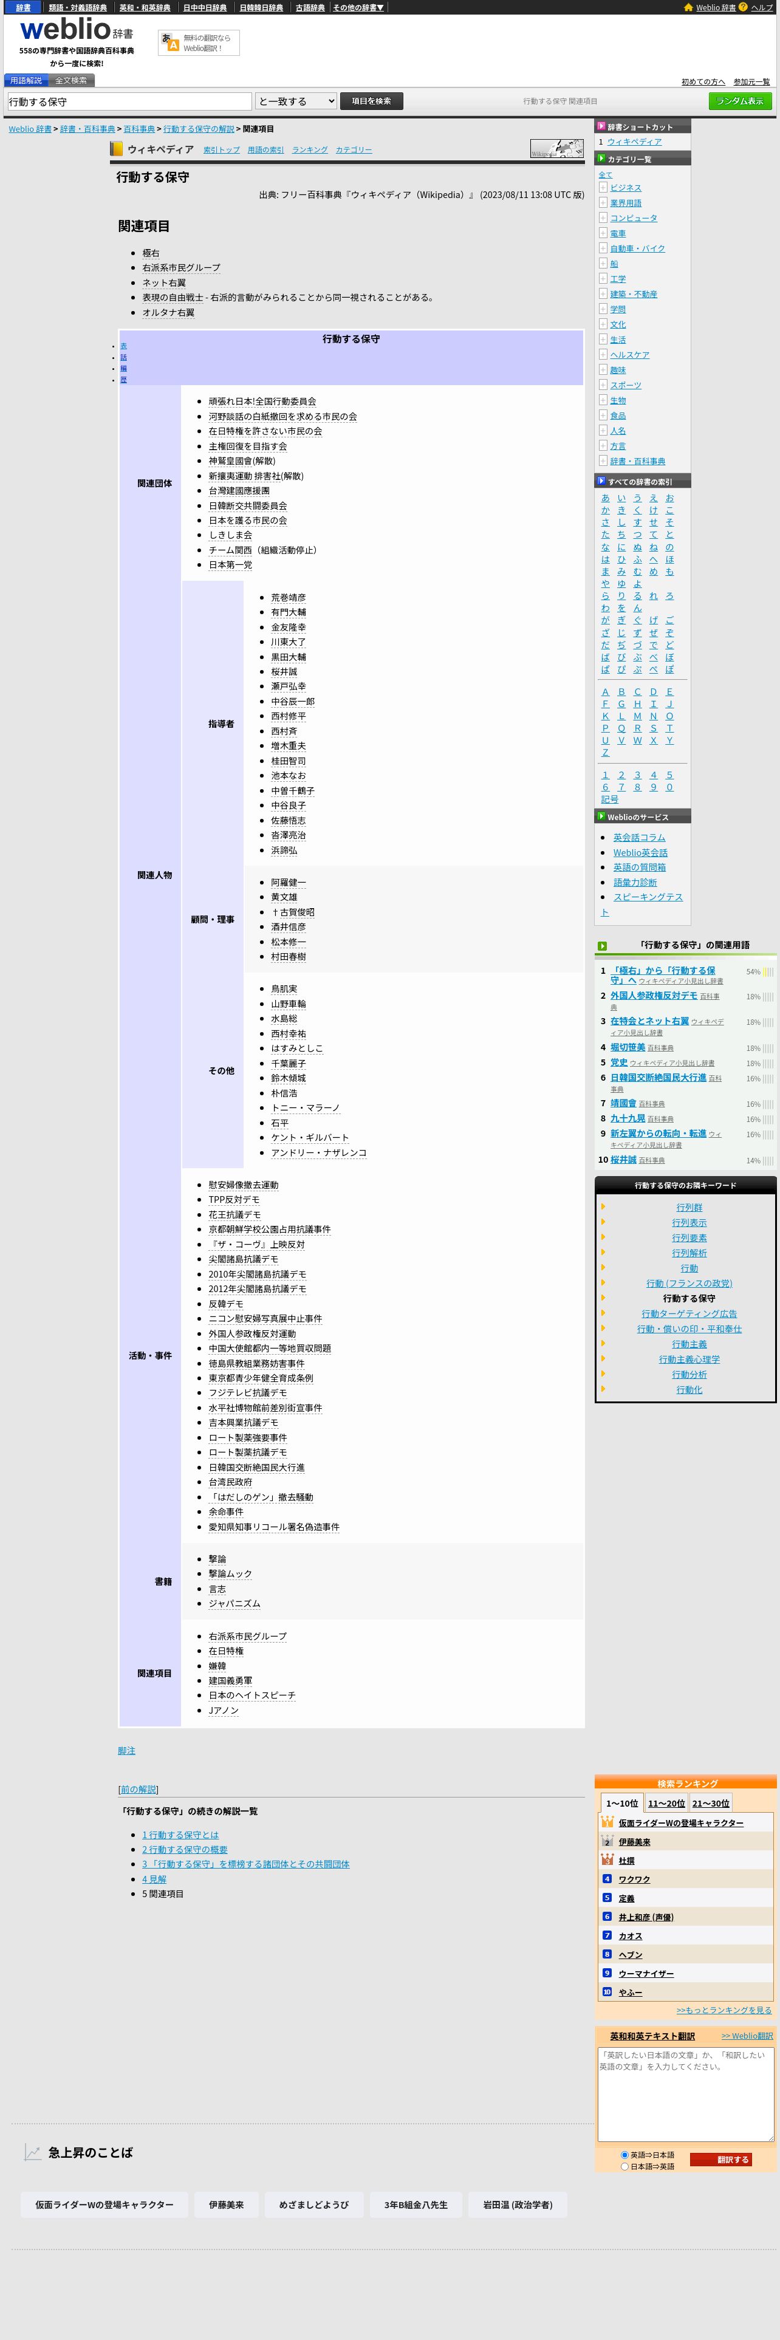Click the blue number 4 rank icon
Viewport: 780px width, 2340px height.
tap(607, 1878)
